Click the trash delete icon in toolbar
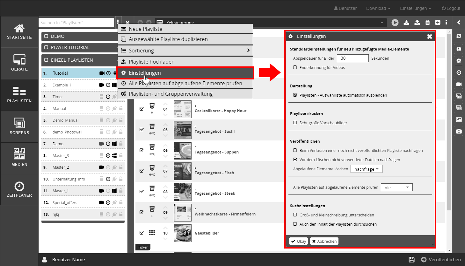This screenshot has height=266, width=465. 427,23
